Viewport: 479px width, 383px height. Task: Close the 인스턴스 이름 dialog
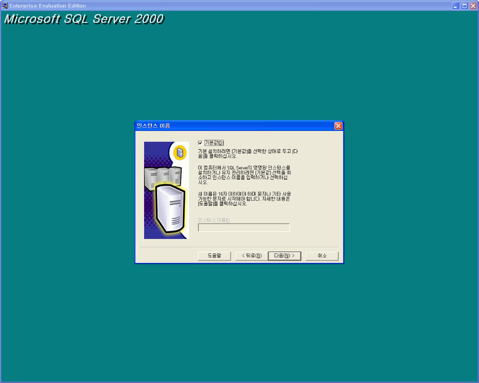[338, 126]
